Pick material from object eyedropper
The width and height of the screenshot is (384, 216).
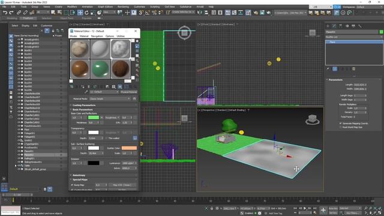click(x=86, y=92)
